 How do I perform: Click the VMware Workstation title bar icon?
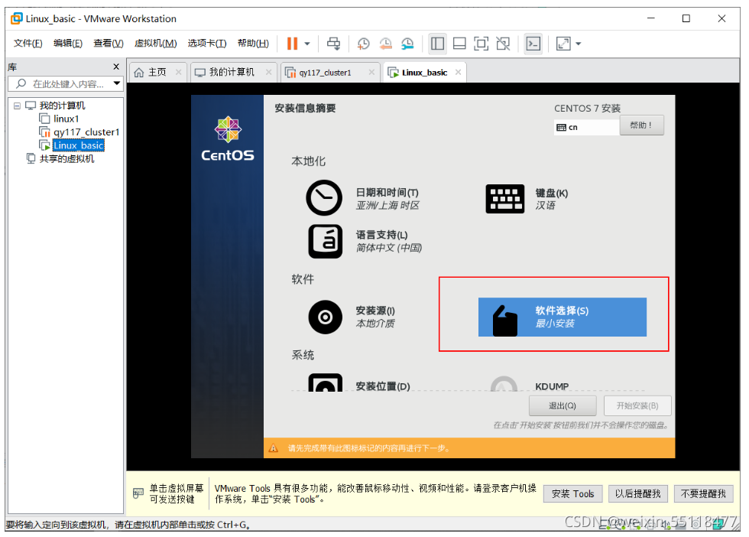17,18
